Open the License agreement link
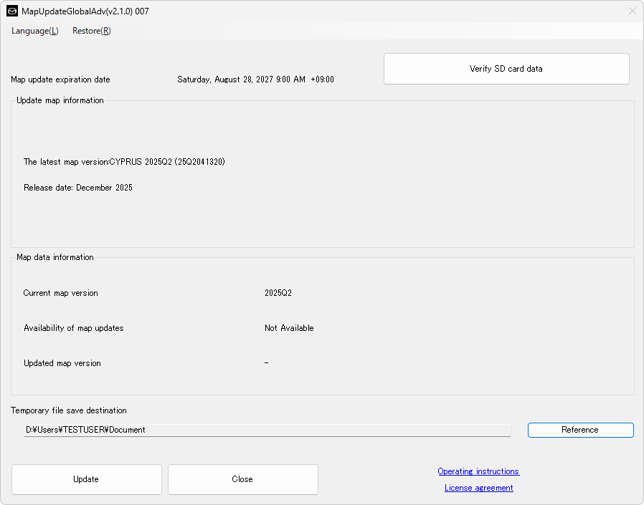The width and height of the screenshot is (644, 505). coord(478,488)
